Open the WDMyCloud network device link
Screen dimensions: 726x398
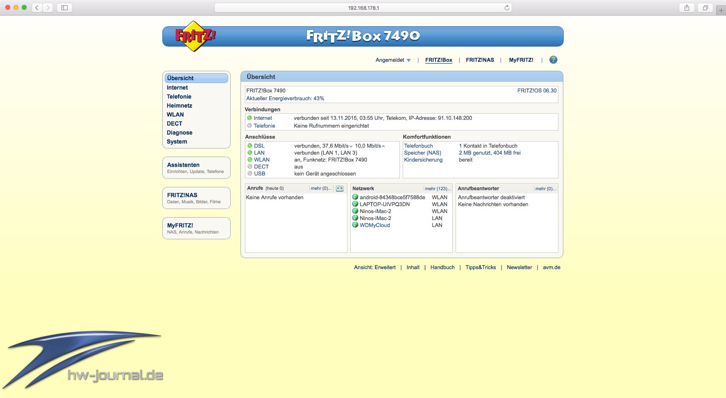[x=375, y=225]
